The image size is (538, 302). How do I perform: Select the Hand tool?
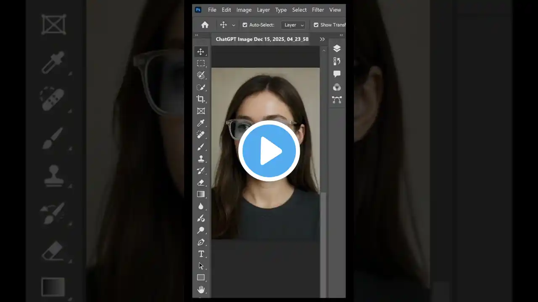201,289
